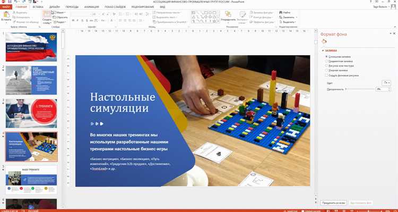Image resolution: width=398 pixels, height=212 pixels.
Task: Select the Picture or texture fill radio button
Action: pyautogui.click(x=326, y=66)
